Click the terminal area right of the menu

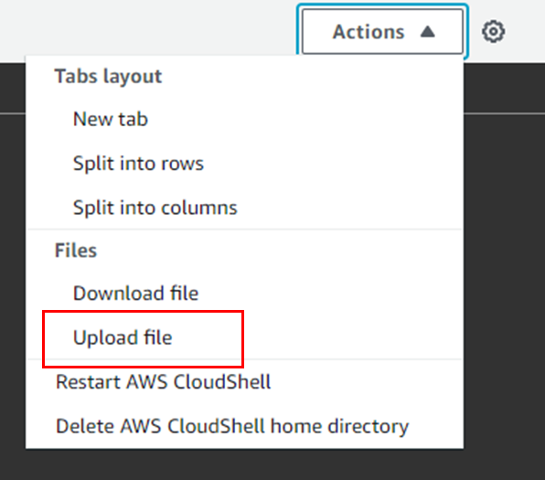click(x=504, y=278)
